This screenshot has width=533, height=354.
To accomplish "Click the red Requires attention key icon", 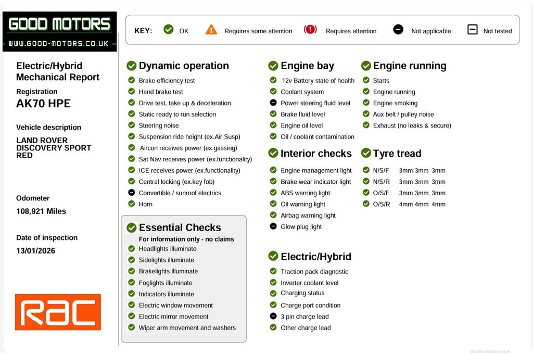I will 310,30.
